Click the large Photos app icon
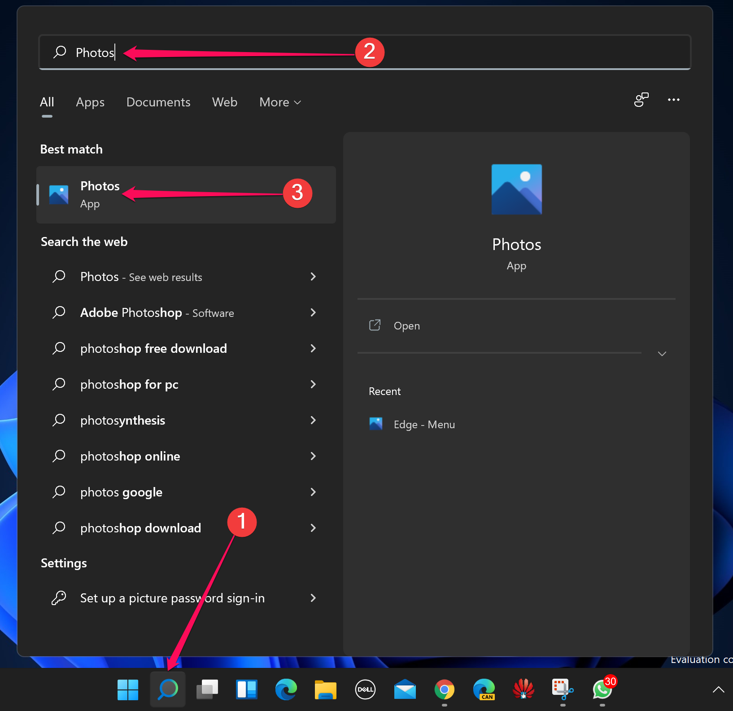 517,189
